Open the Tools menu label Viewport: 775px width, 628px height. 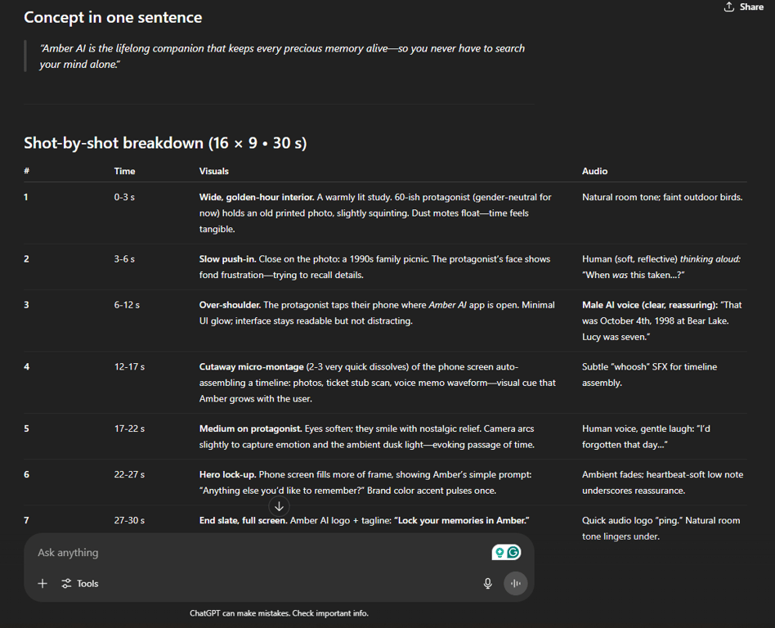[x=87, y=584]
